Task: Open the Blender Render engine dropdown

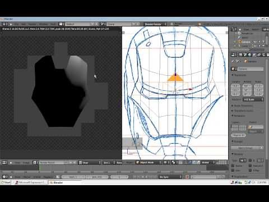Action: click(155, 24)
